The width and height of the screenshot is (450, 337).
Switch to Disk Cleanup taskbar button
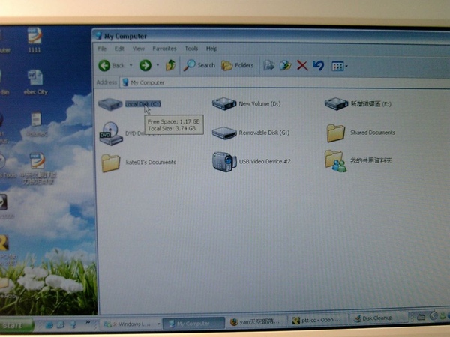pos(378,318)
